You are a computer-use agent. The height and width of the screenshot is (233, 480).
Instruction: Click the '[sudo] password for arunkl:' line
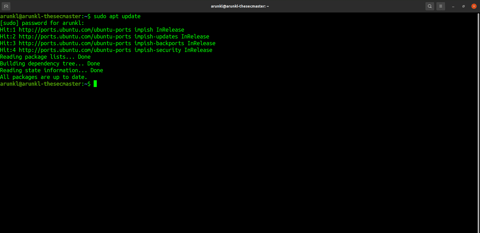tap(42, 23)
